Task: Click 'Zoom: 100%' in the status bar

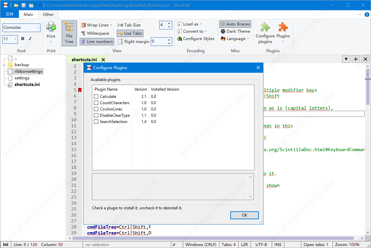Action: point(347,245)
